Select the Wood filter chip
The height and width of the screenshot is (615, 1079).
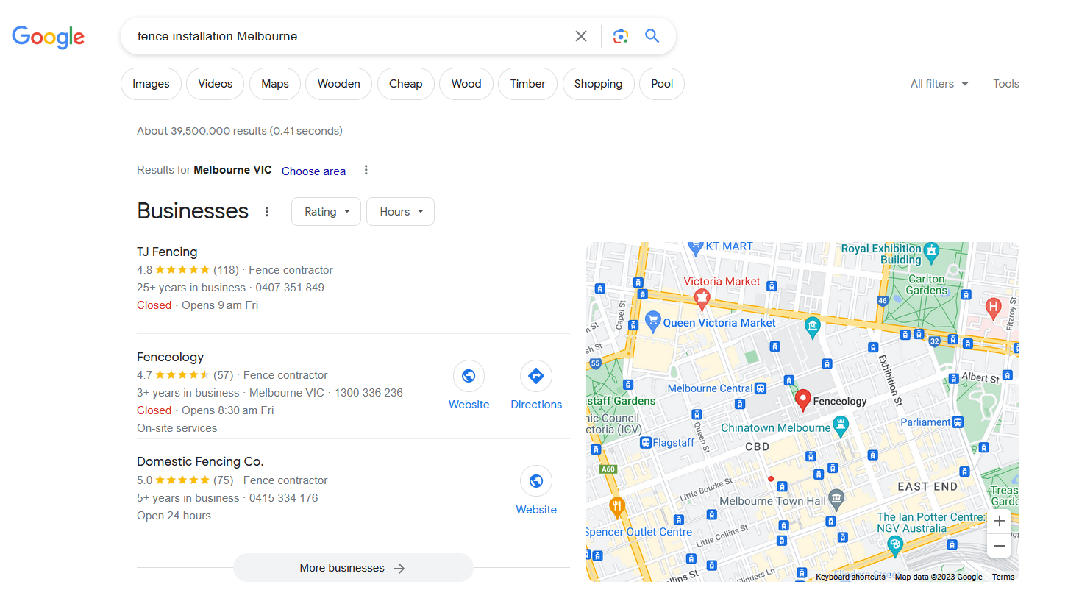click(466, 84)
